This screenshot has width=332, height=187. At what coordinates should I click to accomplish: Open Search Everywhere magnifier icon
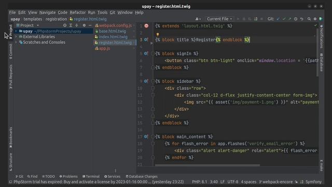(309, 19)
